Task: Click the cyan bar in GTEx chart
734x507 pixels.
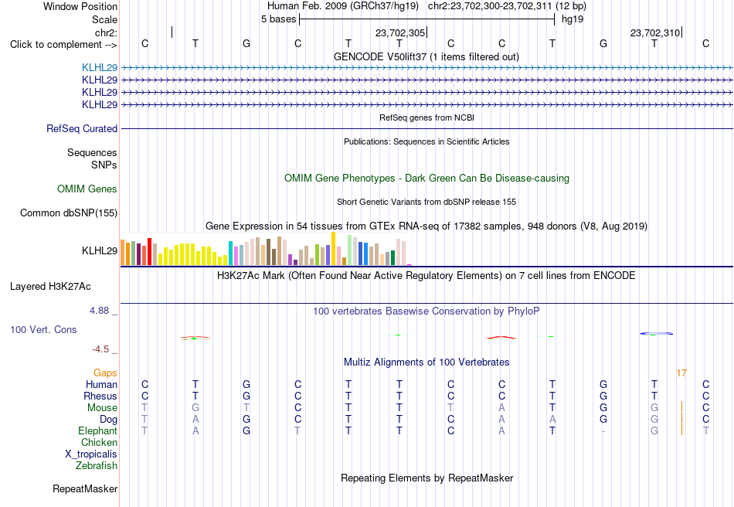Action: click(230, 253)
